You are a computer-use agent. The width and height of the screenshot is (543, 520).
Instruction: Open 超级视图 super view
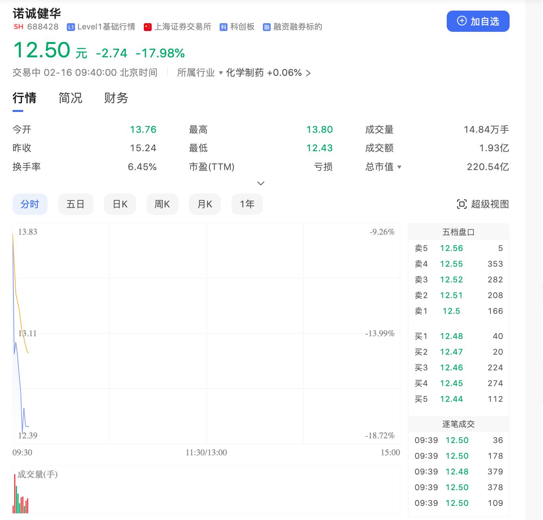pyautogui.click(x=483, y=204)
